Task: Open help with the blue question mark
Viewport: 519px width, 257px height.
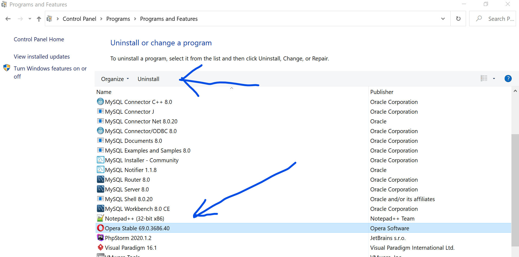Action: pyautogui.click(x=508, y=79)
